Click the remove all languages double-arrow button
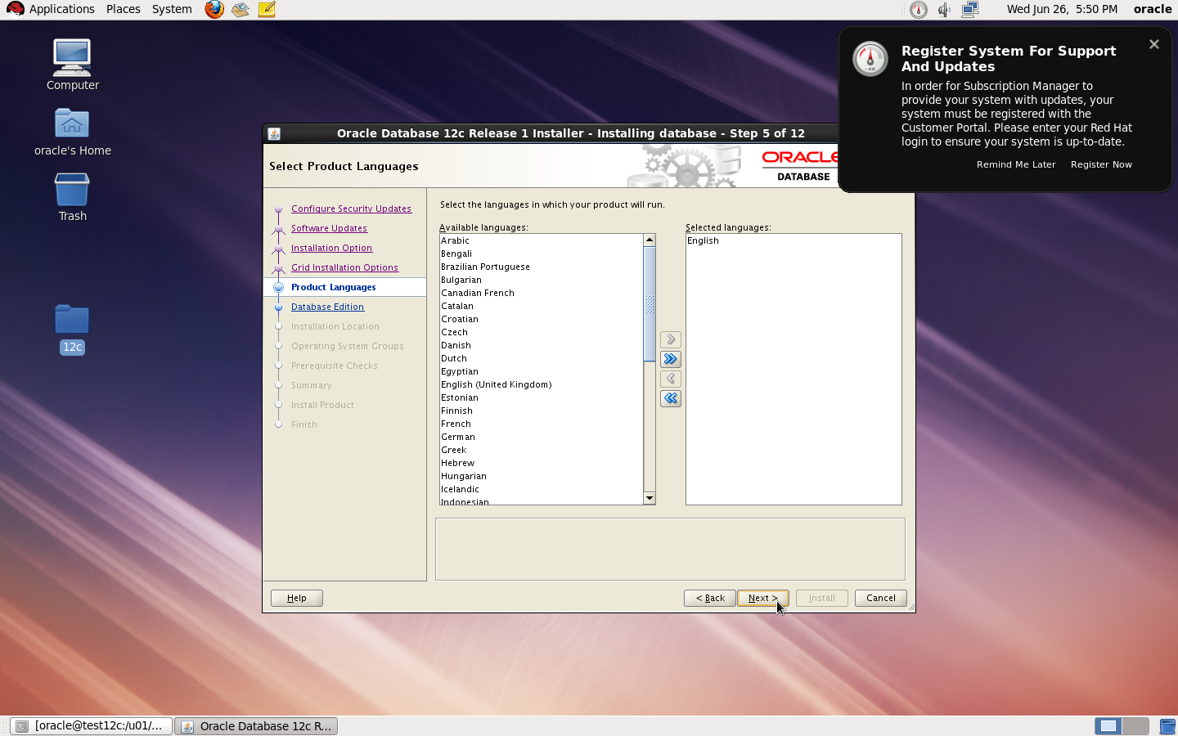This screenshot has height=736, width=1178. (671, 398)
